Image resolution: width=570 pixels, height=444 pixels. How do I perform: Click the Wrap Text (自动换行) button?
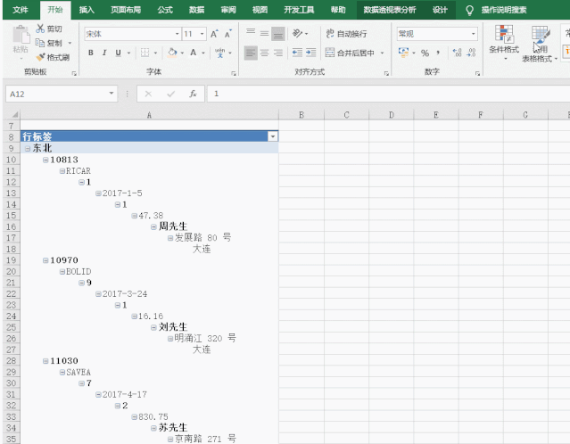coord(346,34)
